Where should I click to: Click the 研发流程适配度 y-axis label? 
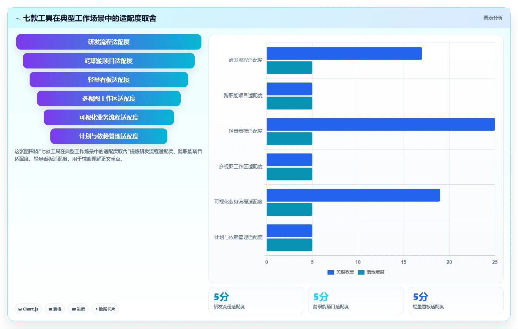tap(245, 60)
